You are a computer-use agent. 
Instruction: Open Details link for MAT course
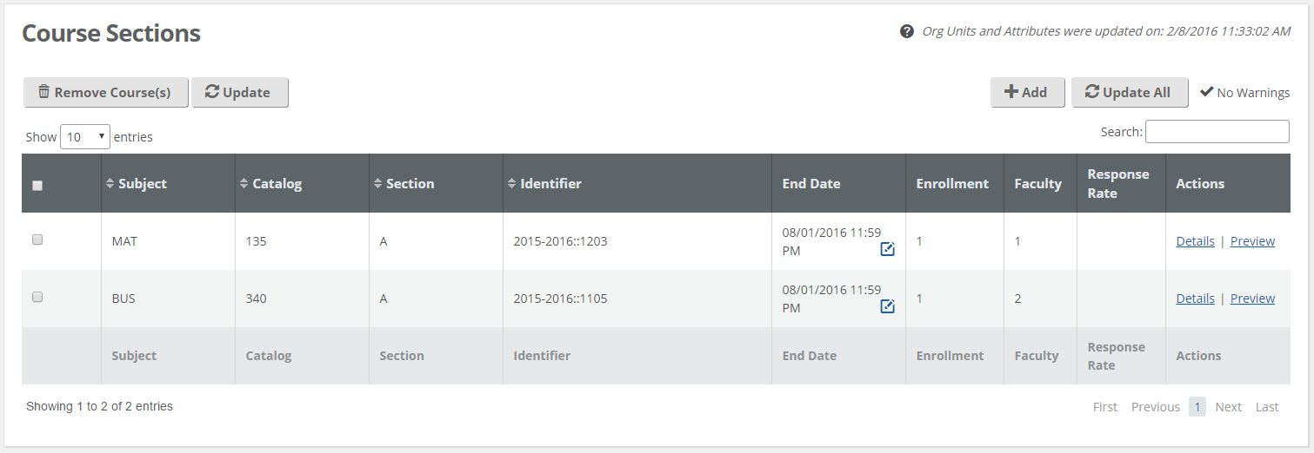pyautogui.click(x=1195, y=241)
